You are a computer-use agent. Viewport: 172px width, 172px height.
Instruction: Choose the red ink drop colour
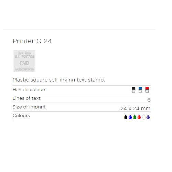pos(139,117)
